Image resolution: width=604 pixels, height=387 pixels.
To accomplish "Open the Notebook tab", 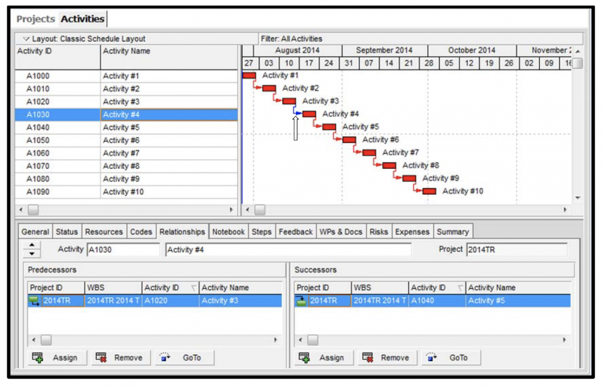I will 228,232.
